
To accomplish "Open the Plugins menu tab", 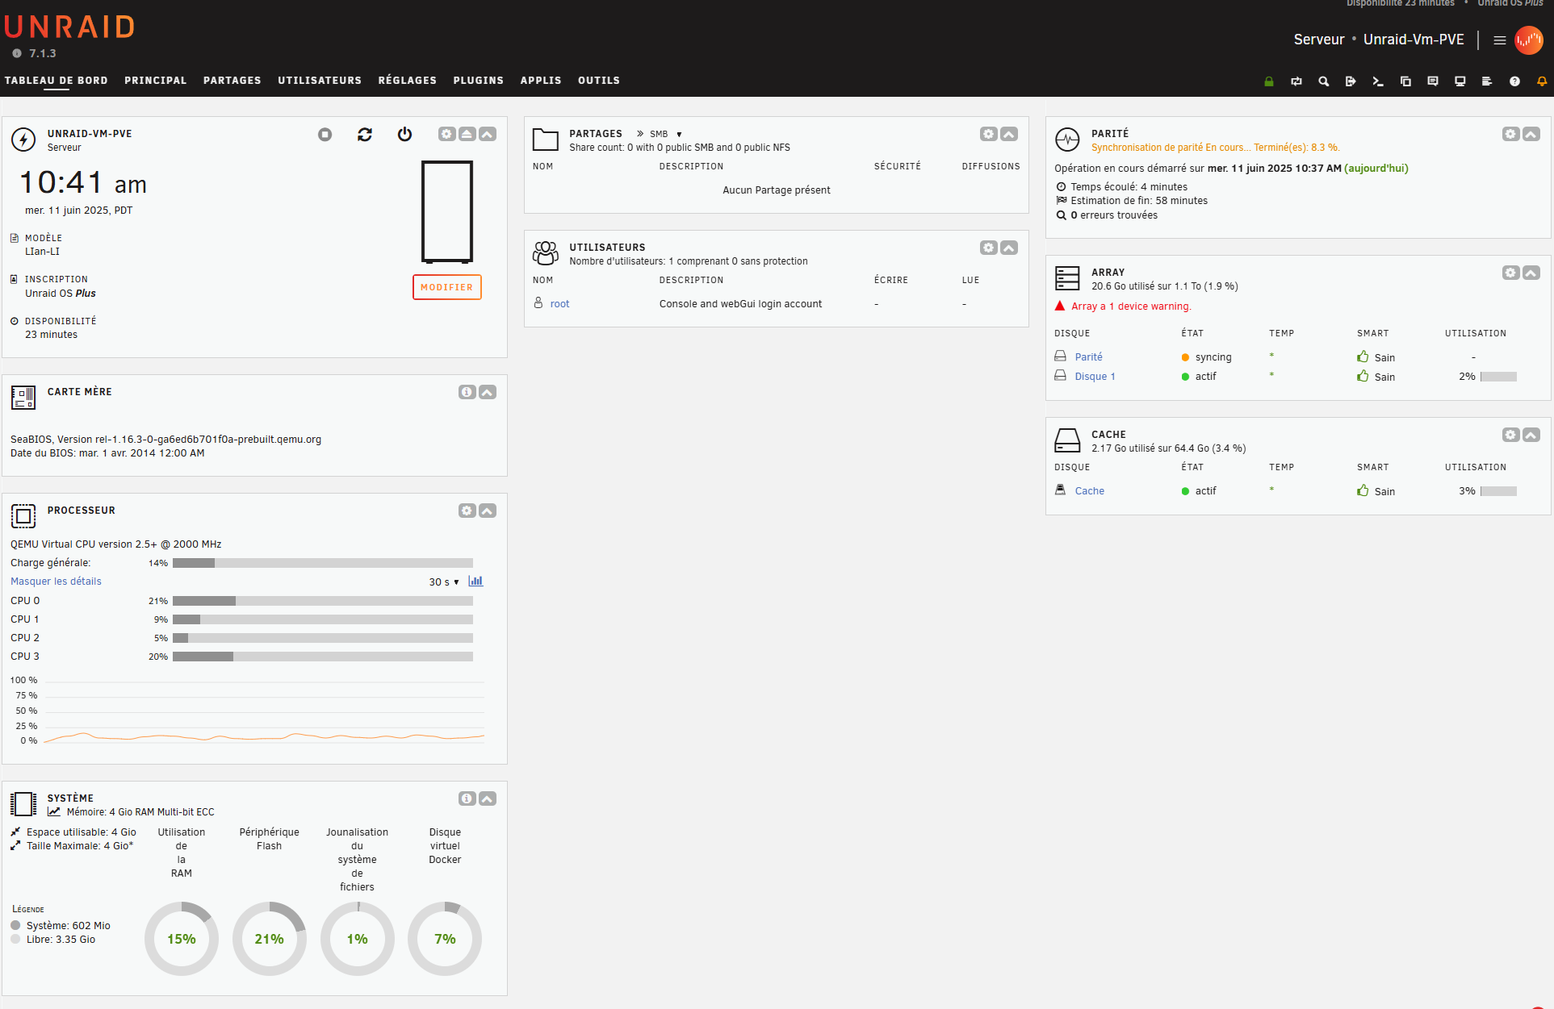I will coord(478,81).
